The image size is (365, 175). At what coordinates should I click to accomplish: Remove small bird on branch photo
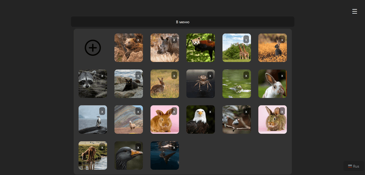[x=246, y=111]
